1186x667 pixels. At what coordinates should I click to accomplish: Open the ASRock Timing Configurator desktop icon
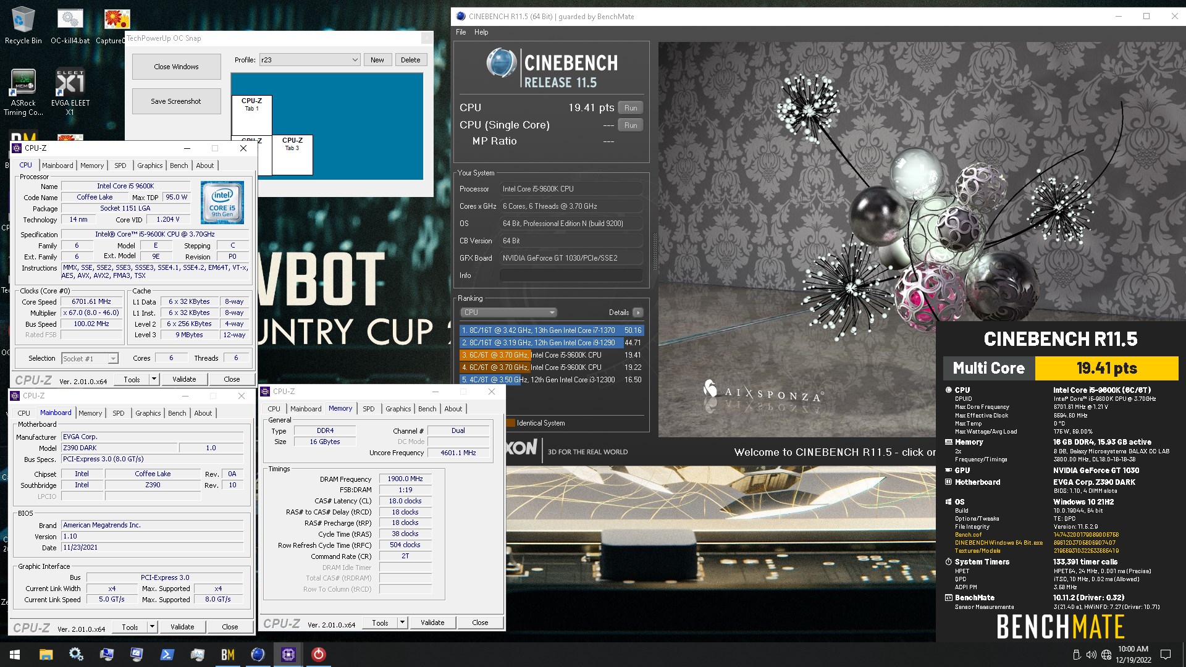pos(23,91)
